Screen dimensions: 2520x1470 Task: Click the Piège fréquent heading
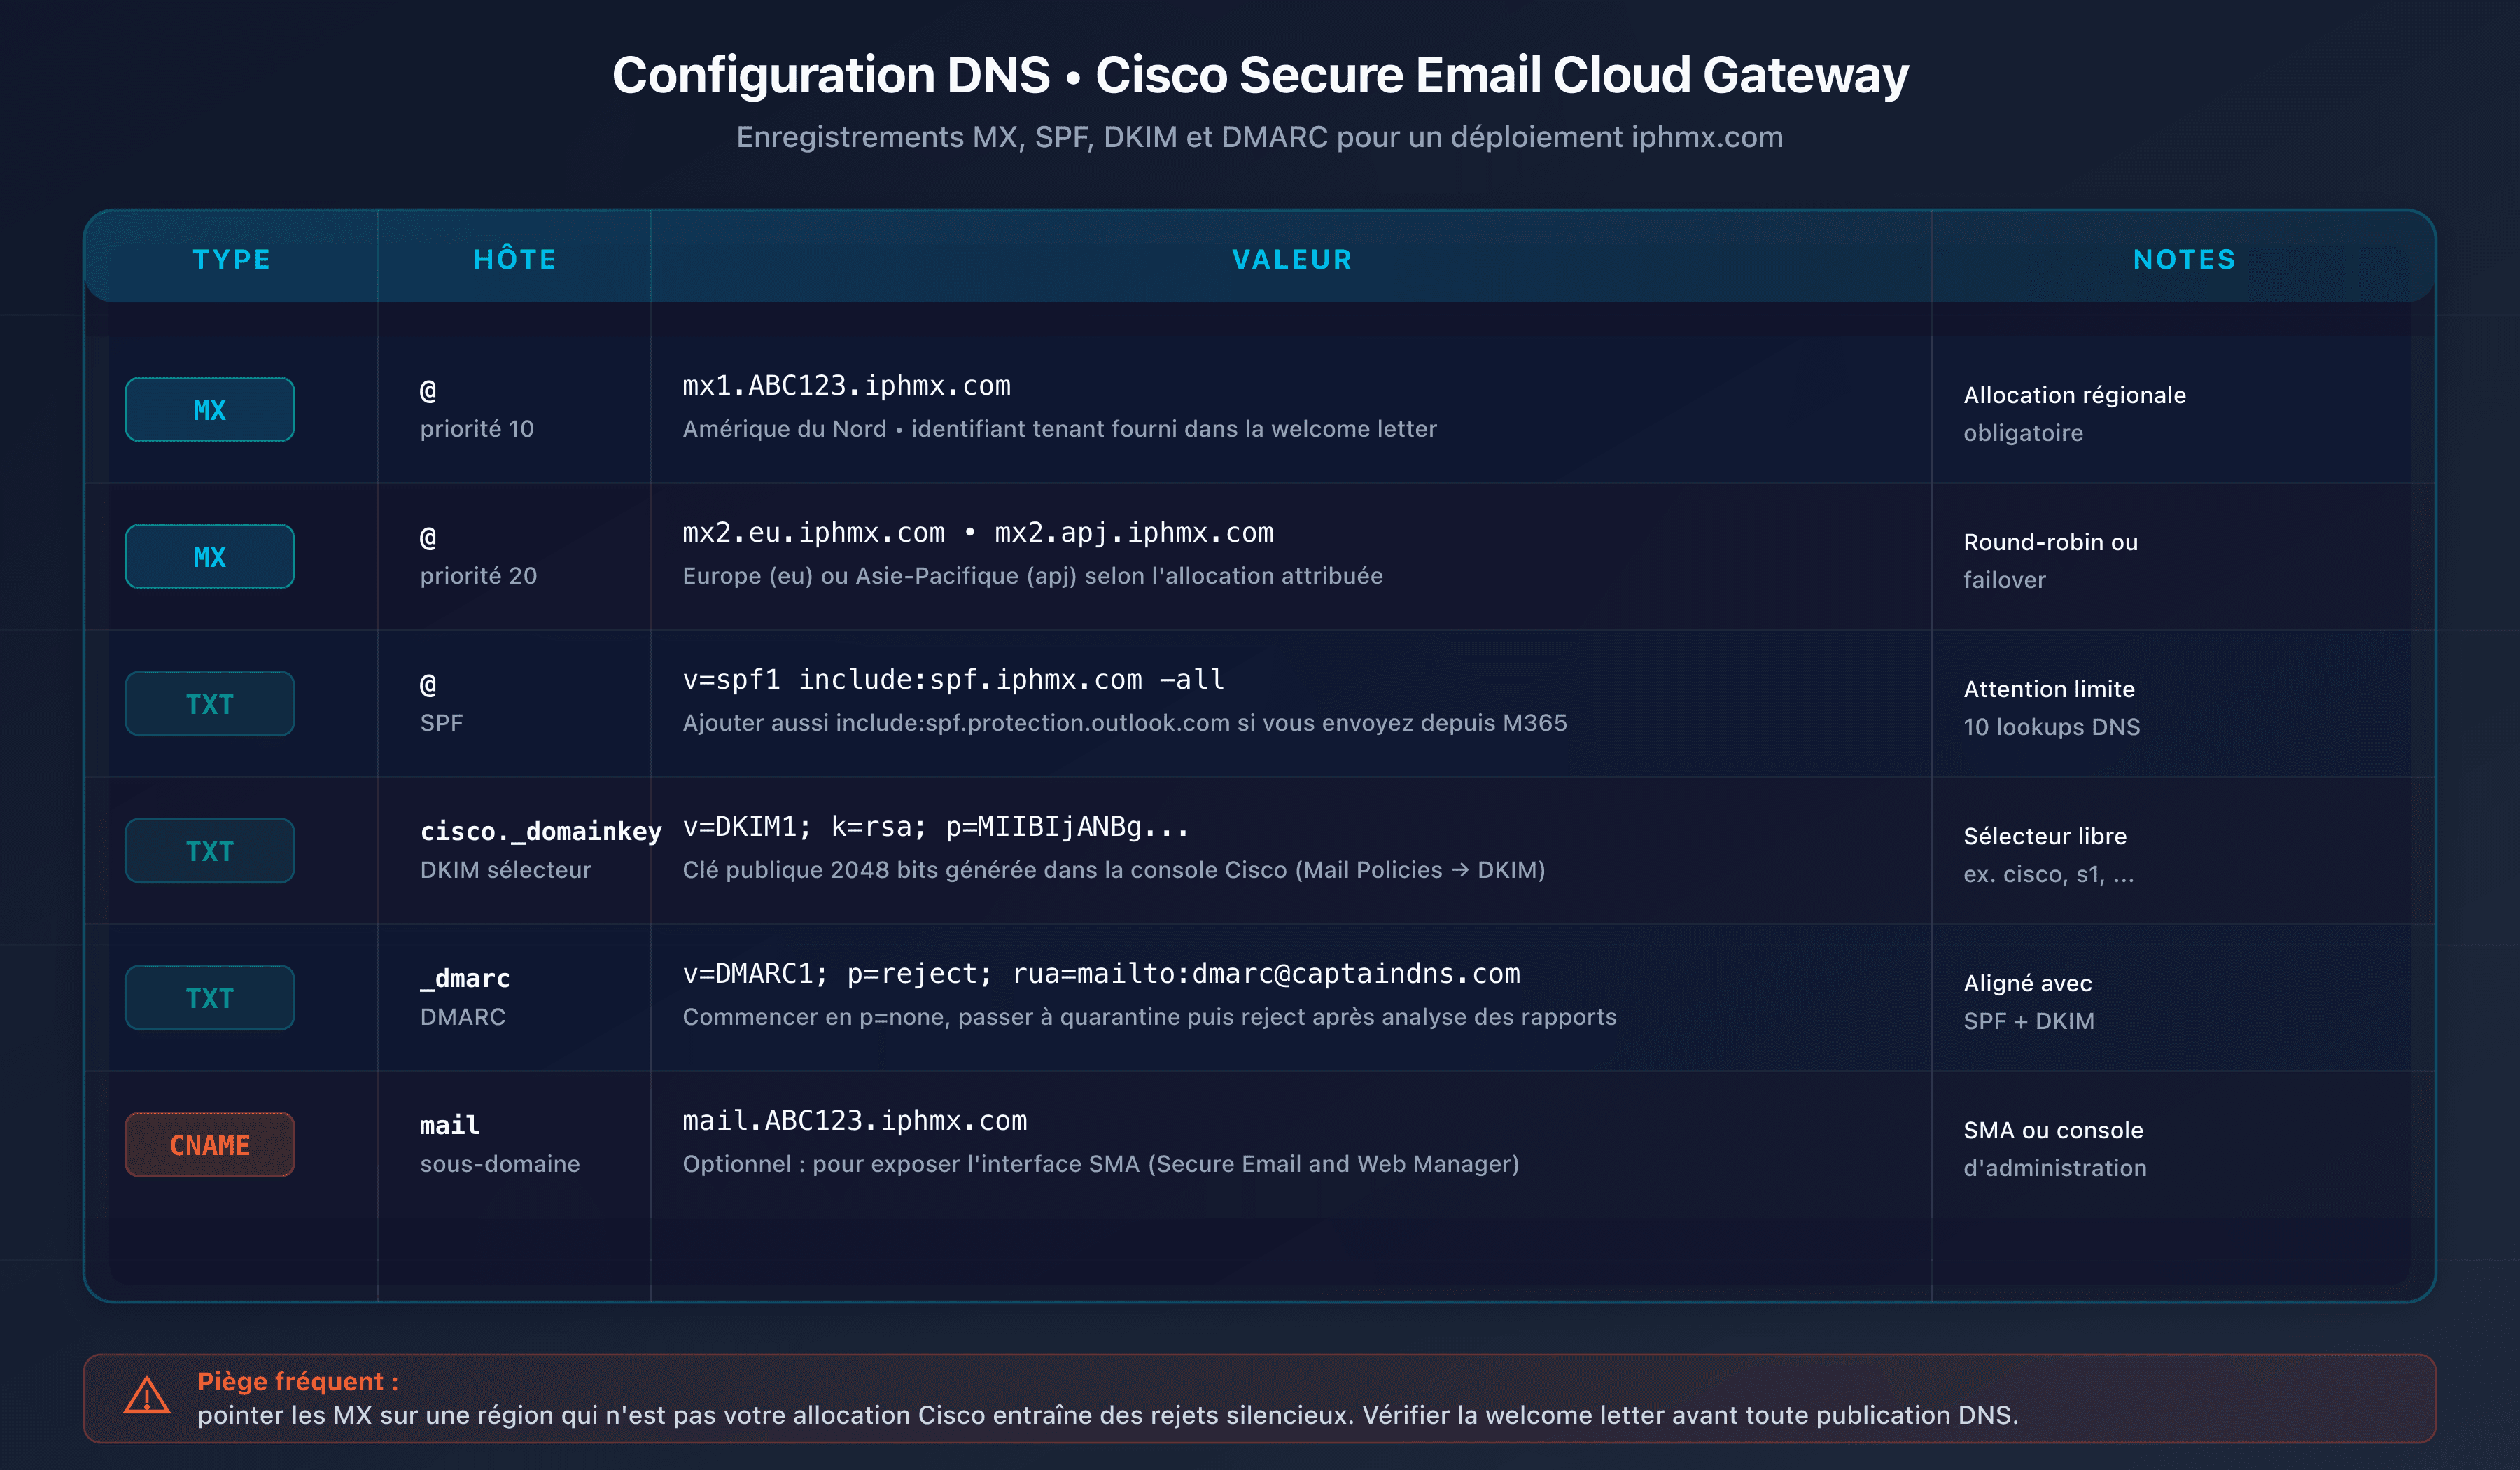tap(298, 1381)
